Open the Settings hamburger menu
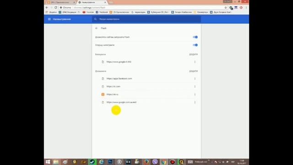The height and width of the screenshot is (165, 293). (x=49, y=19)
